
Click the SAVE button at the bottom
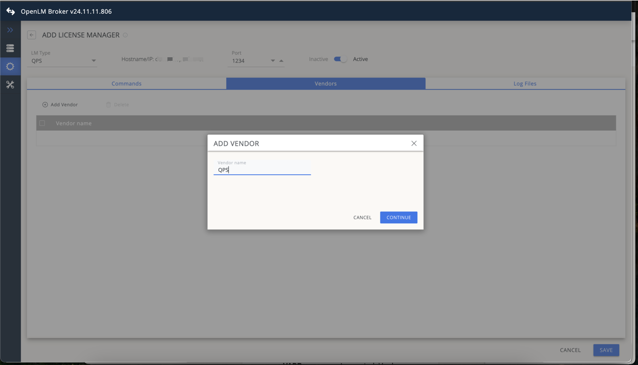(606, 350)
